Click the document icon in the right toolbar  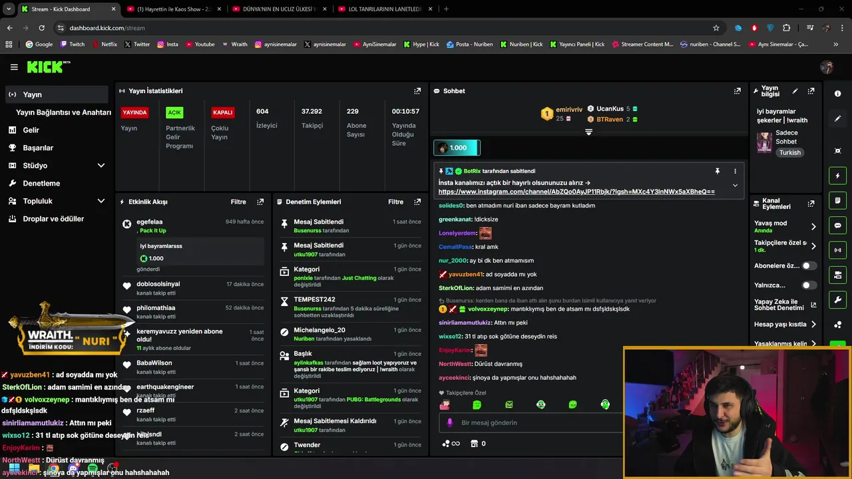click(837, 200)
